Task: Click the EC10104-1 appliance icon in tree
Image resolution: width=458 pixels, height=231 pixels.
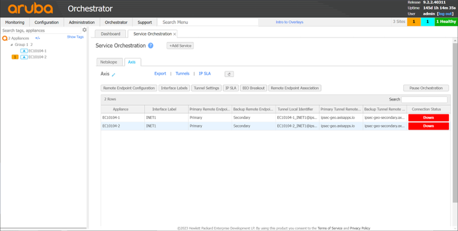Action: (x=24, y=51)
